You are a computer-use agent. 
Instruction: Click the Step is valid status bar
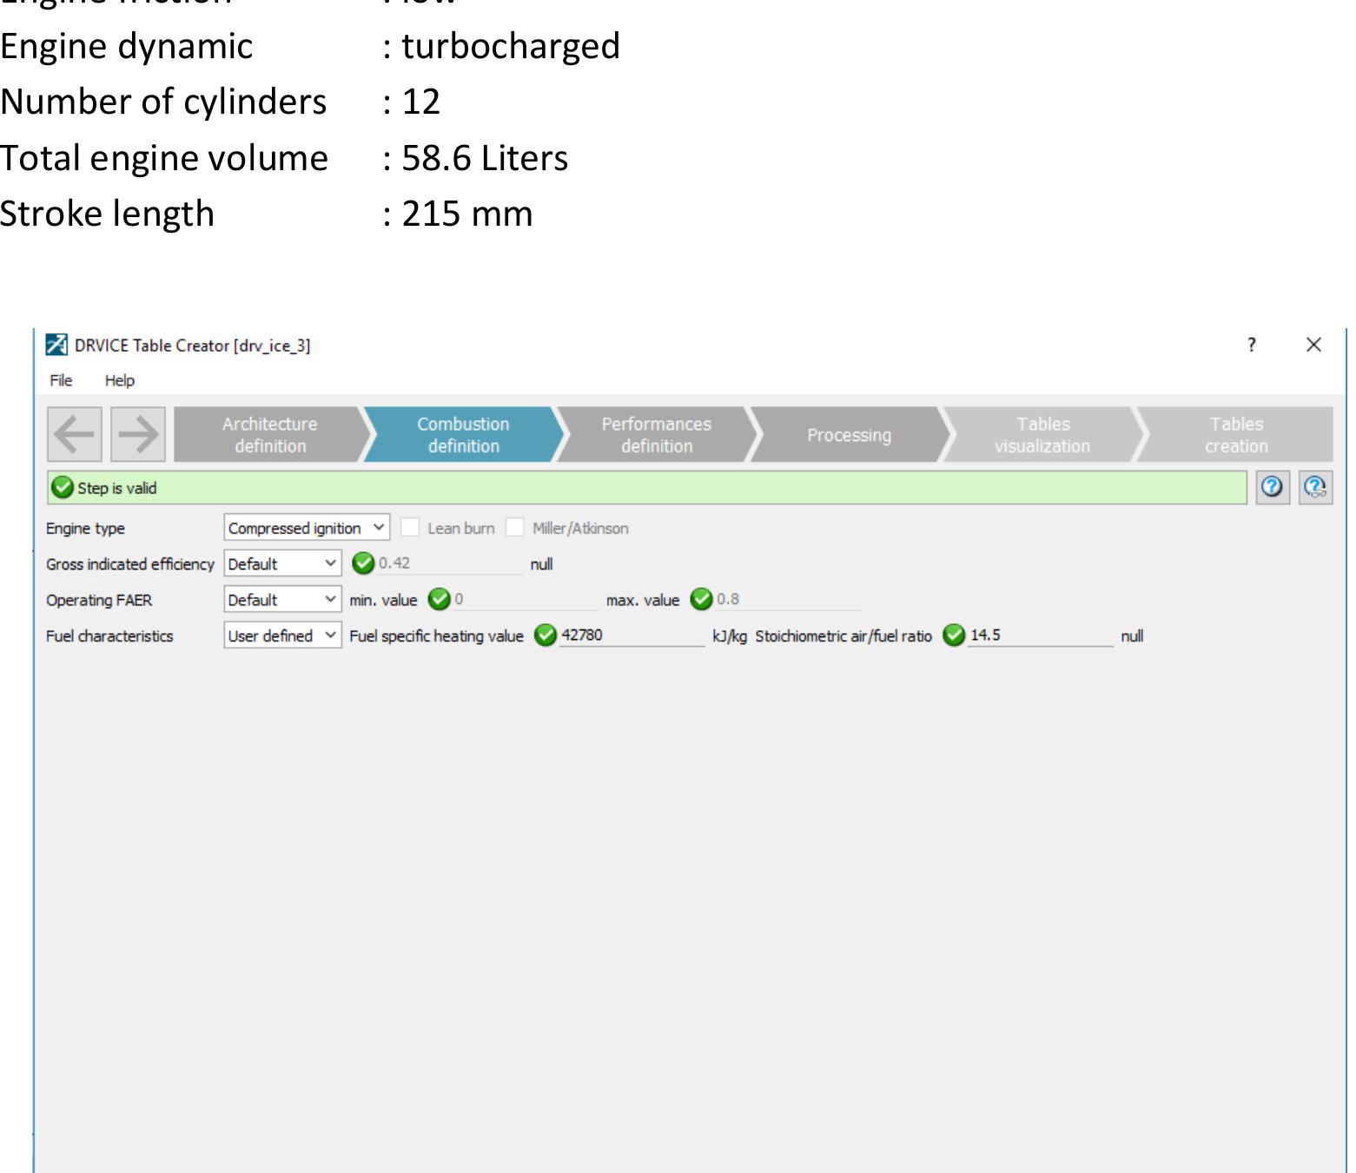pos(608,488)
